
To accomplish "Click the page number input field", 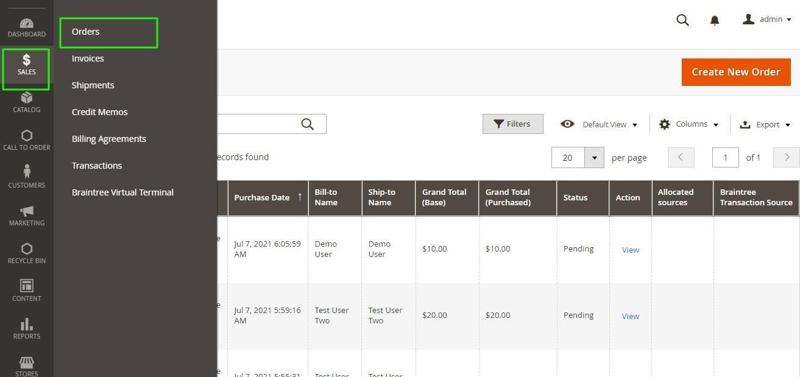I will (x=725, y=158).
